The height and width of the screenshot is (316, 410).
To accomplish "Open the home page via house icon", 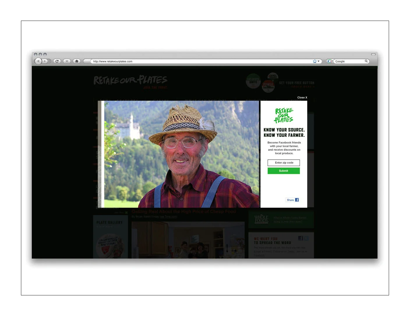I will pyautogui.click(x=77, y=61).
